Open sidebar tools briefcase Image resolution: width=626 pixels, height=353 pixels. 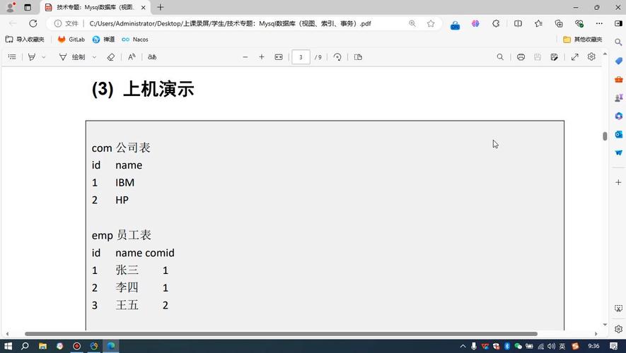tap(618, 79)
